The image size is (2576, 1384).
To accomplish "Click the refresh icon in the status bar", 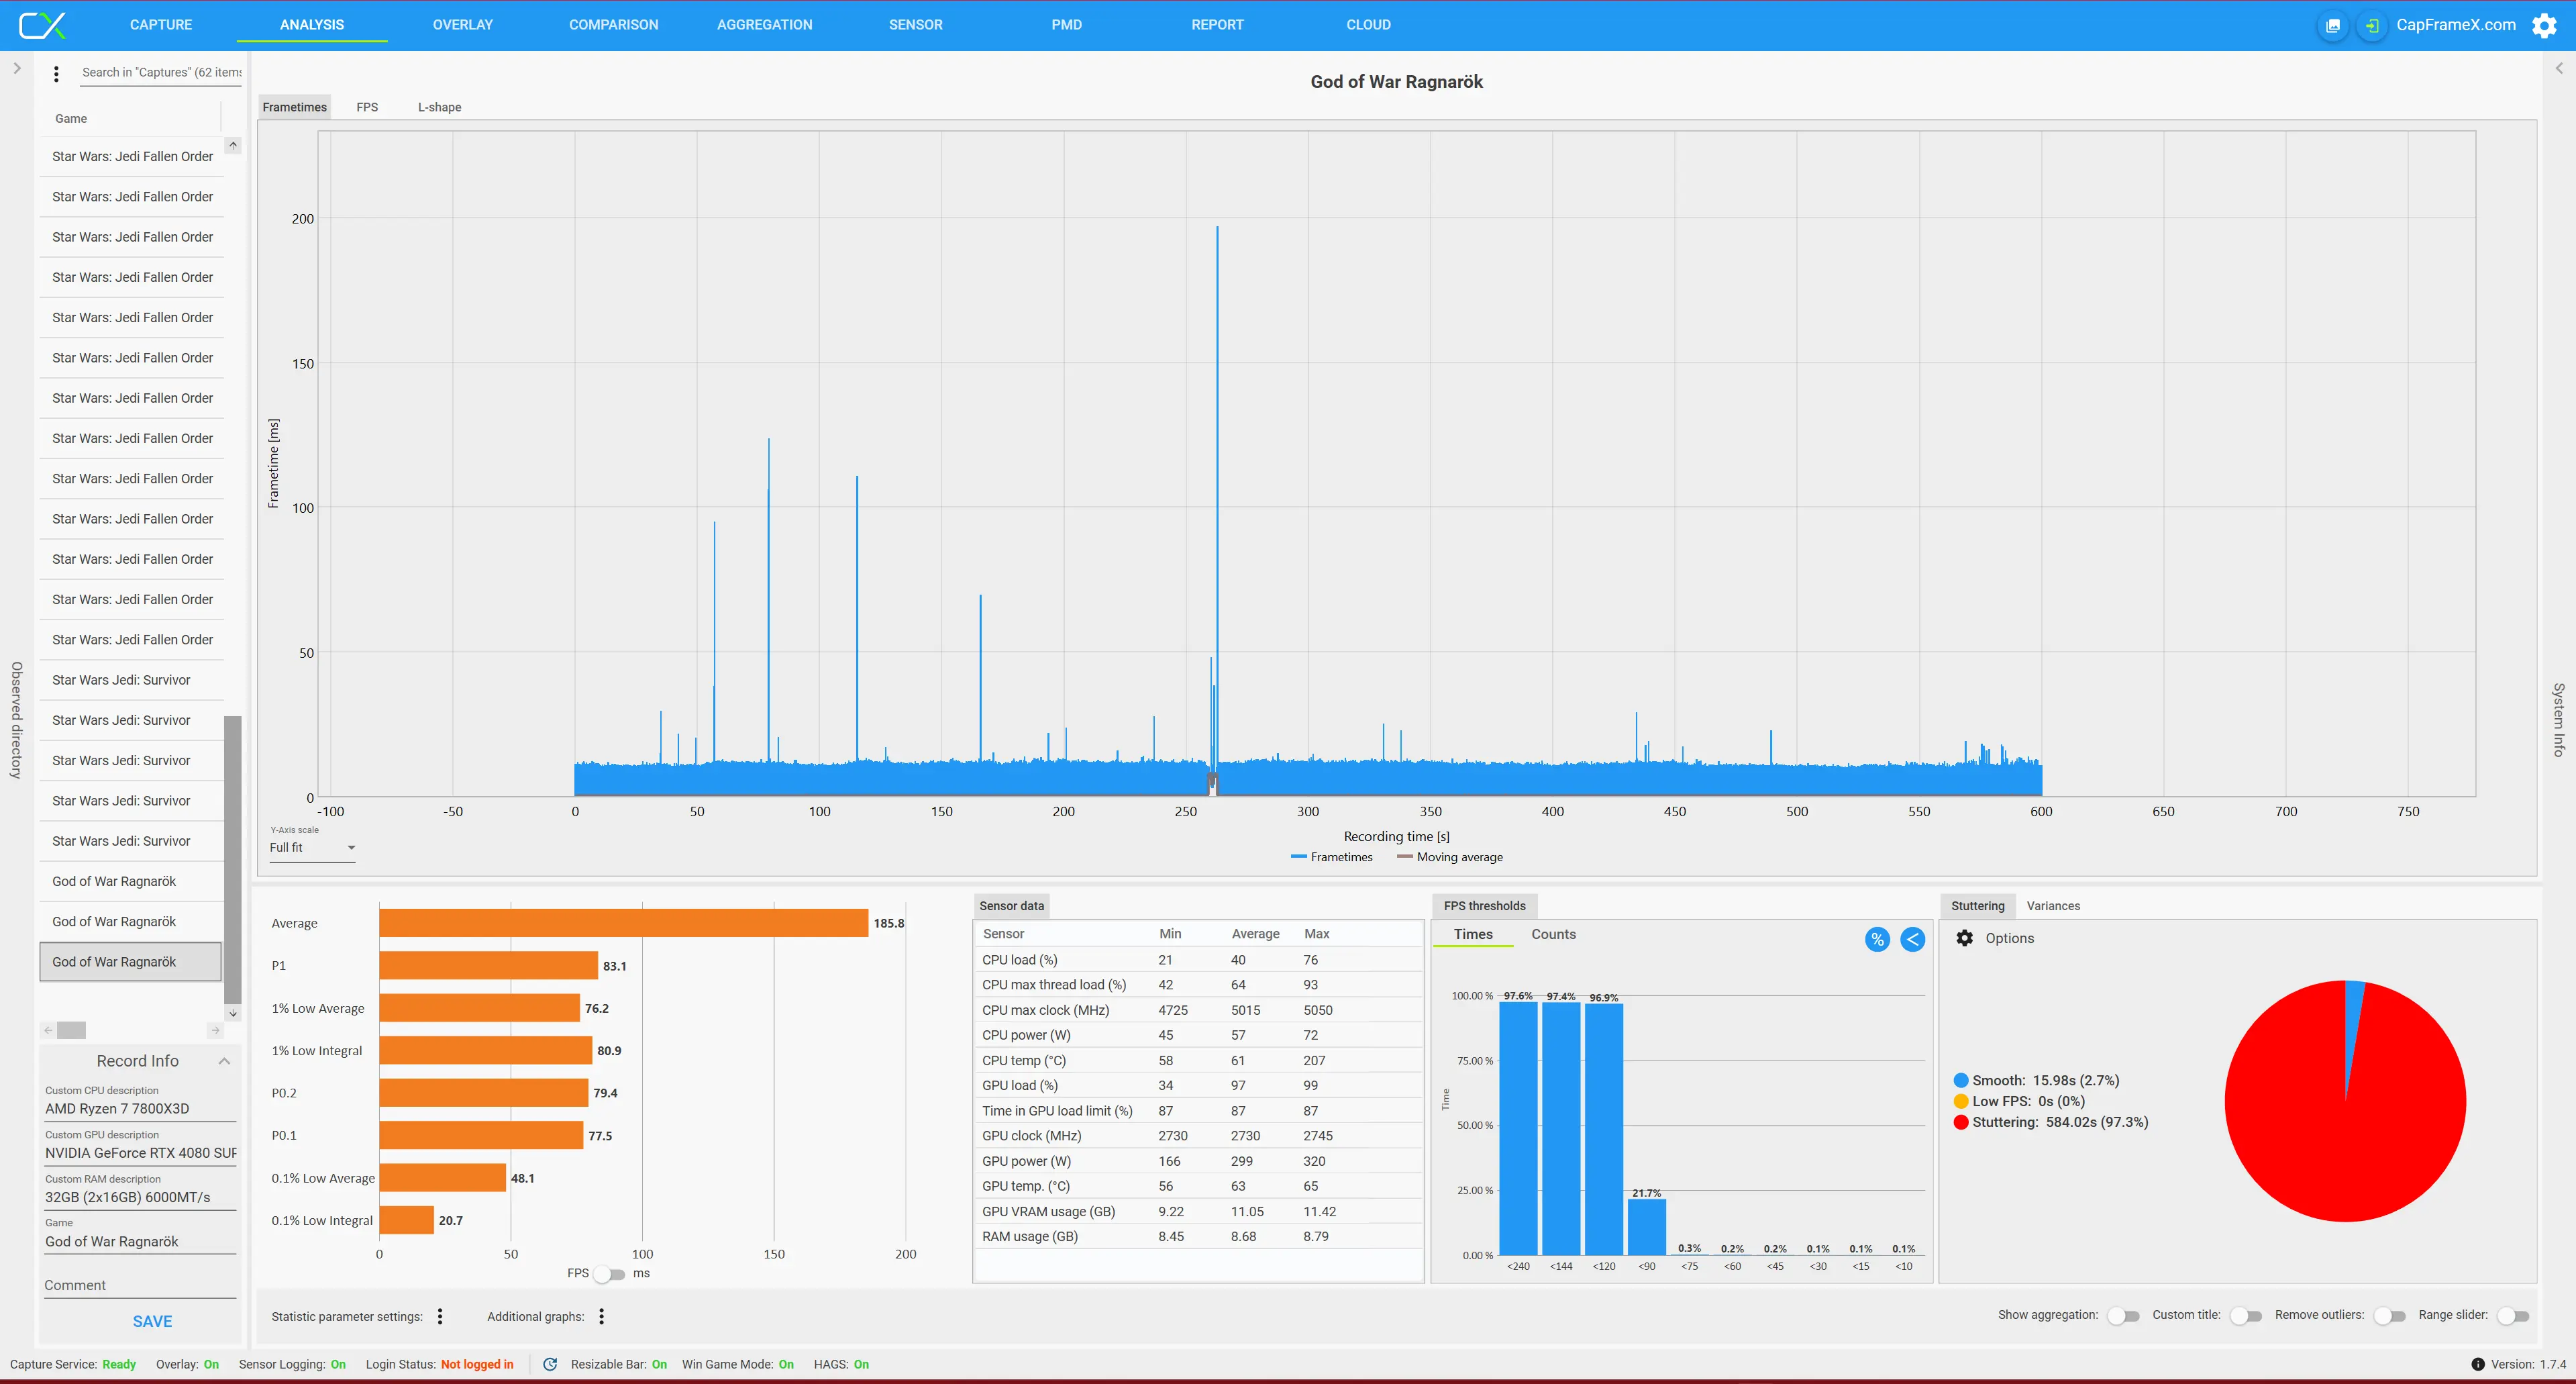I will [x=550, y=1364].
